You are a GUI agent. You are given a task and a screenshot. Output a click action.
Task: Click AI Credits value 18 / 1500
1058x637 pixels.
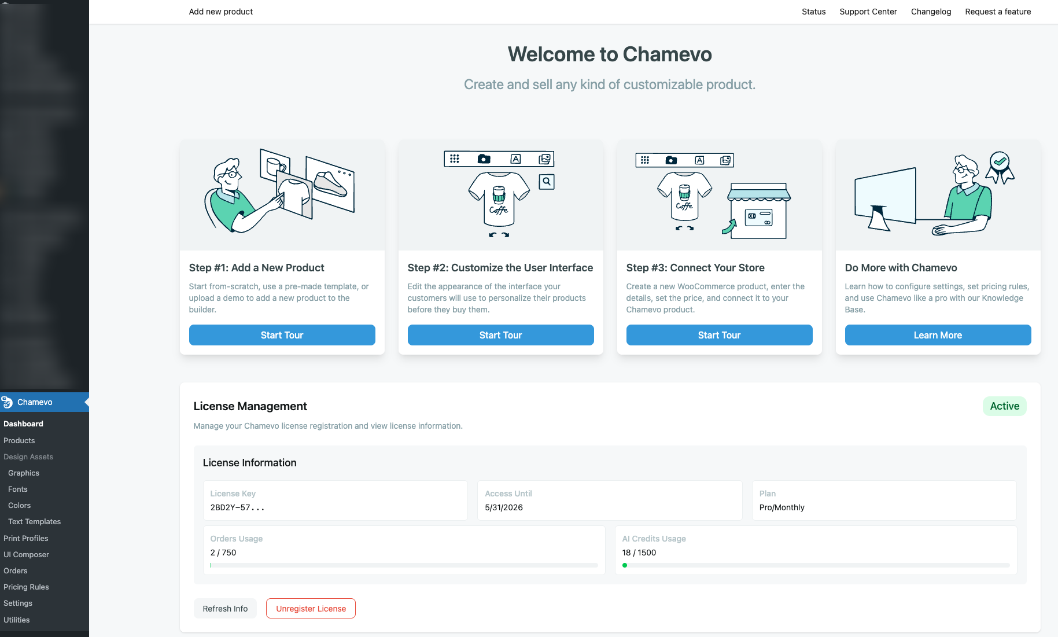[639, 553]
